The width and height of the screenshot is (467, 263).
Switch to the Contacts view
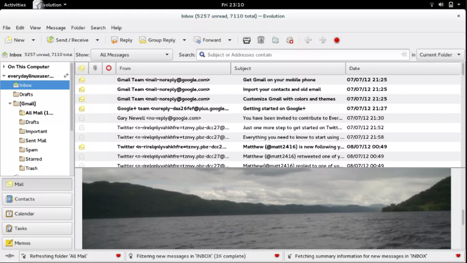tap(37, 199)
